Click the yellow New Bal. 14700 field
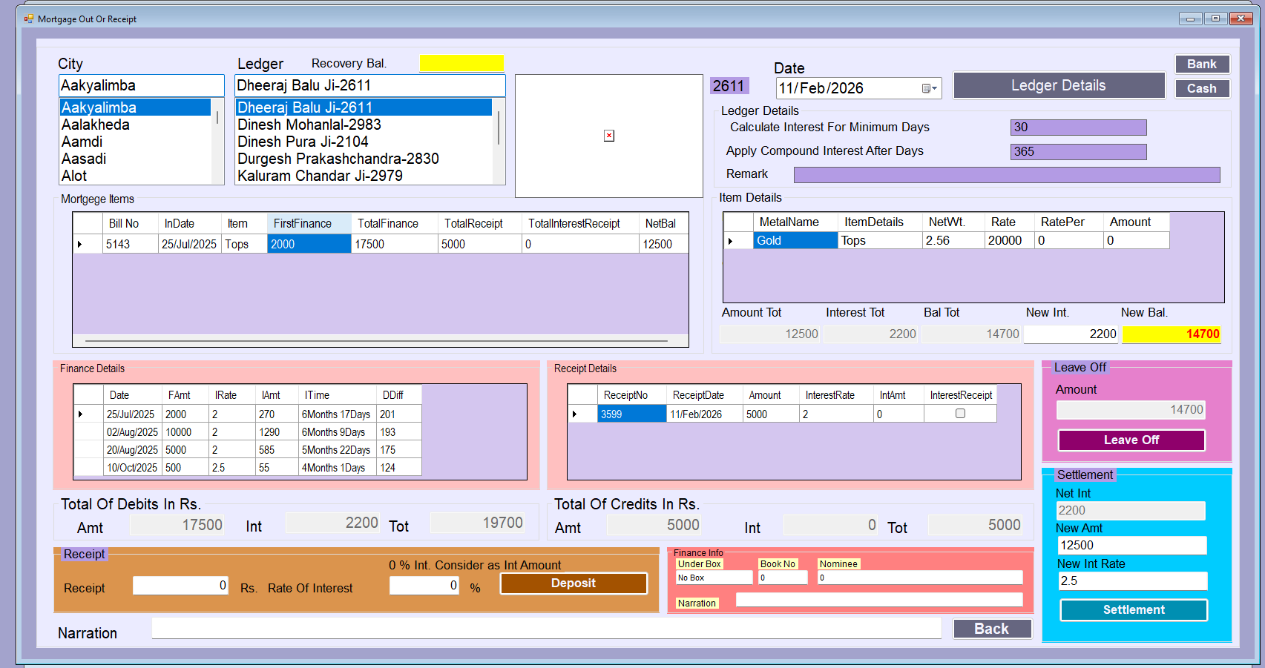The image size is (1265, 668). click(x=1172, y=334)
